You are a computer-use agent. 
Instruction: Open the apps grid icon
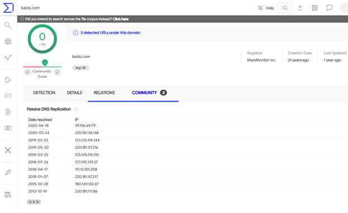coord(314,8)
